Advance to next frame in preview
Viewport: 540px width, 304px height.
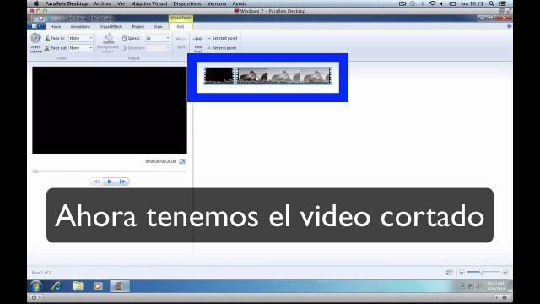coord(122,182)
